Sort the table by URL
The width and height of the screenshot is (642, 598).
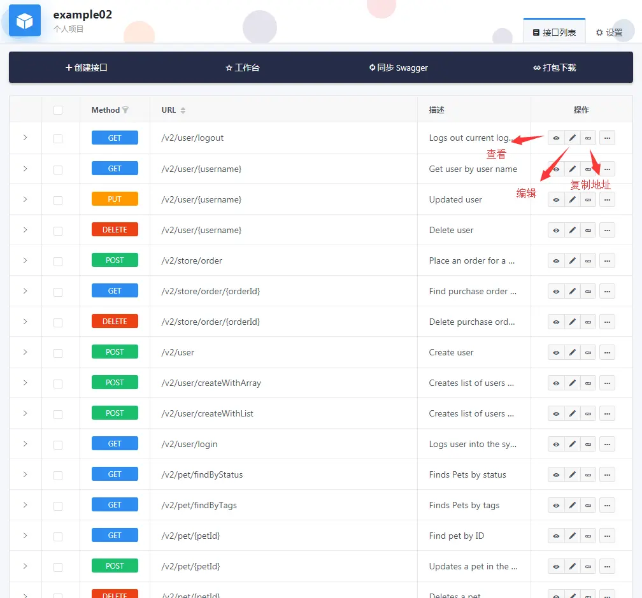point(183,110)
